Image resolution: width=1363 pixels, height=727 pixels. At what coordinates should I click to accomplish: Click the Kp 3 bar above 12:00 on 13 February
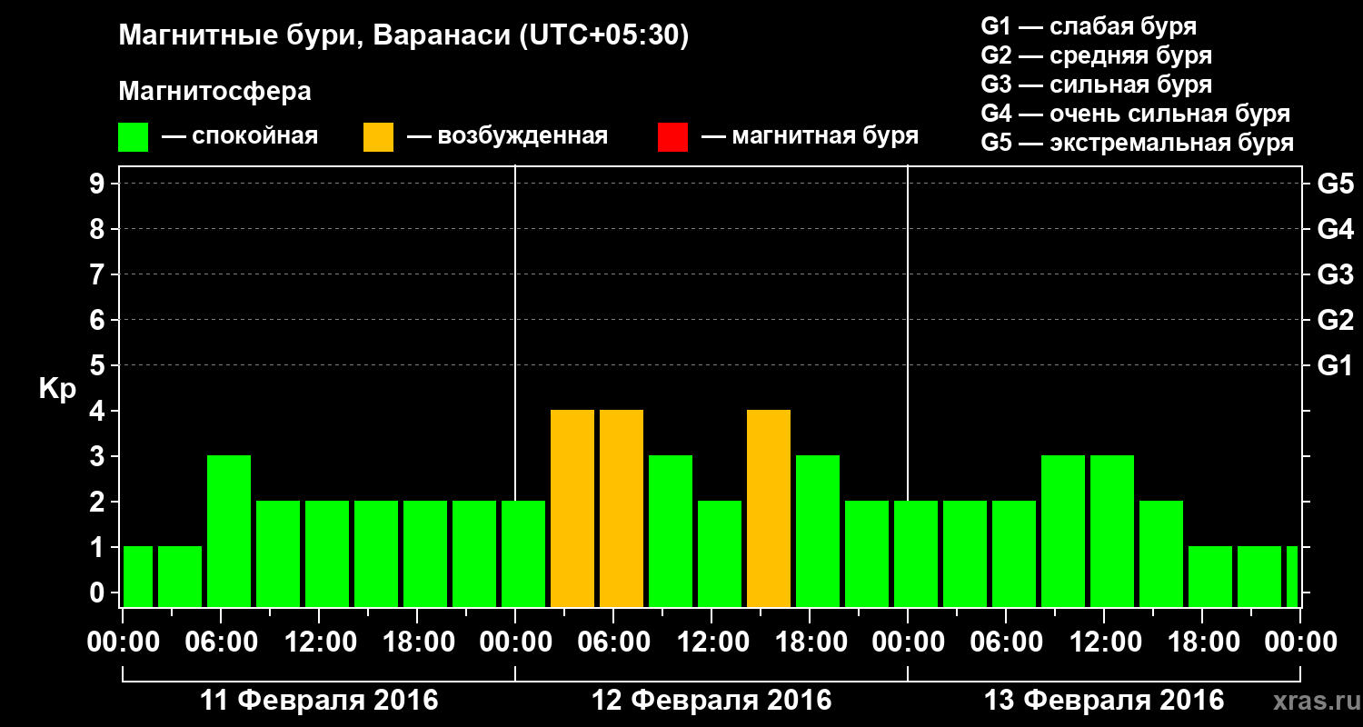(x=1112, y=532)
